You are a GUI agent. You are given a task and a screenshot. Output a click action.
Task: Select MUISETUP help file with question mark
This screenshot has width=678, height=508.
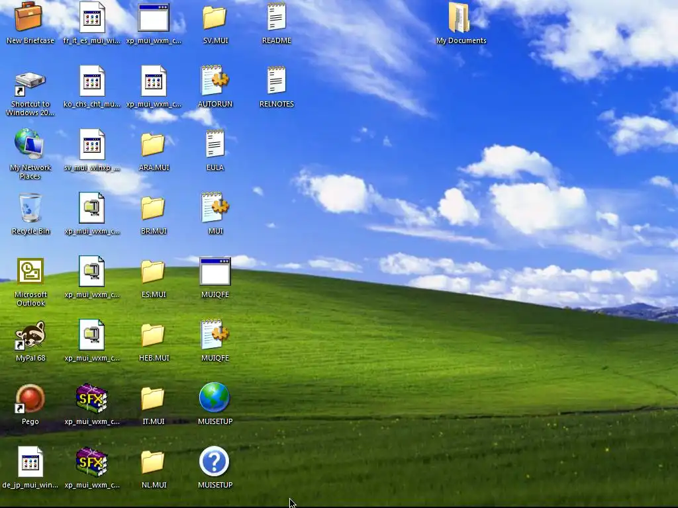click(x=215, y=461)
